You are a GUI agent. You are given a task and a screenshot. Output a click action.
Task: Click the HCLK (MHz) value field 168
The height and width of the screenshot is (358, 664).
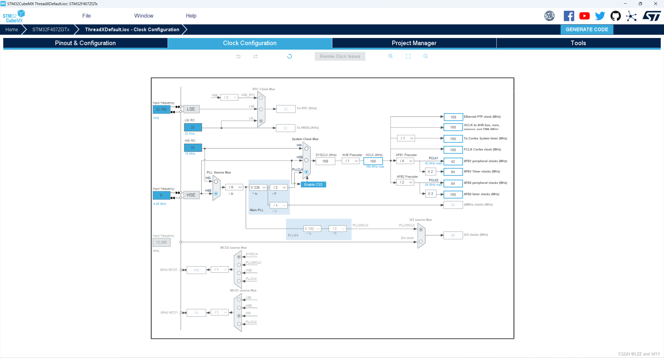(x=373, y=161)
